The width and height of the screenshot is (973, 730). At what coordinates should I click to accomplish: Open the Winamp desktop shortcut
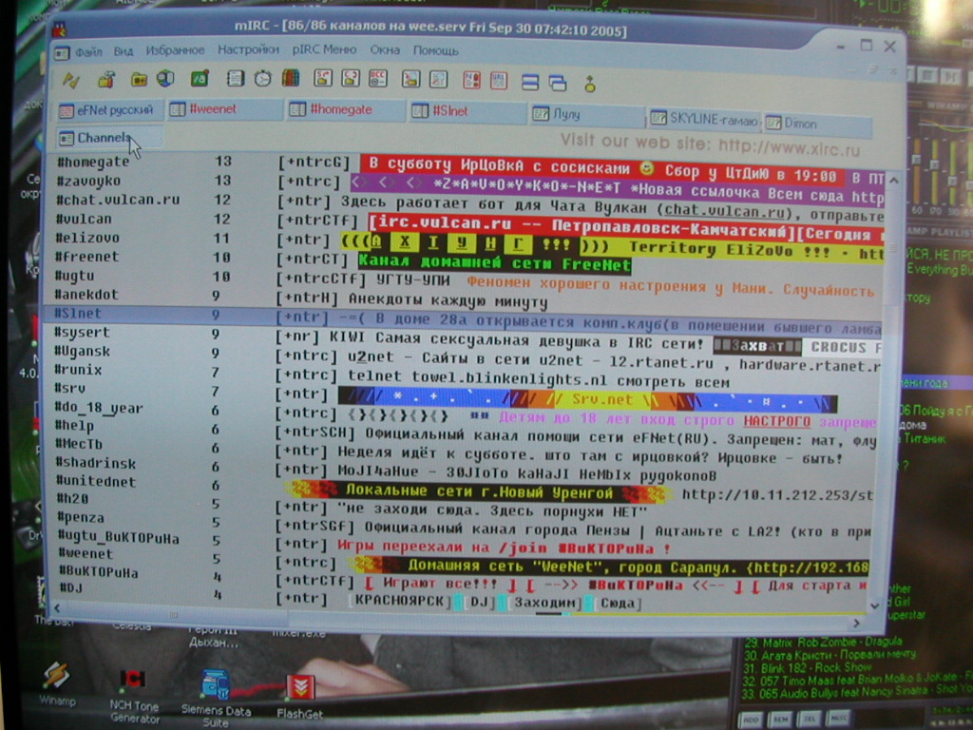pos(56,684)
